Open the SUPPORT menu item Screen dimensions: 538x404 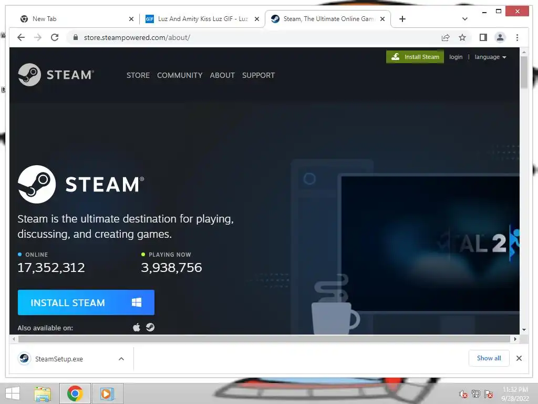[258, 75]
